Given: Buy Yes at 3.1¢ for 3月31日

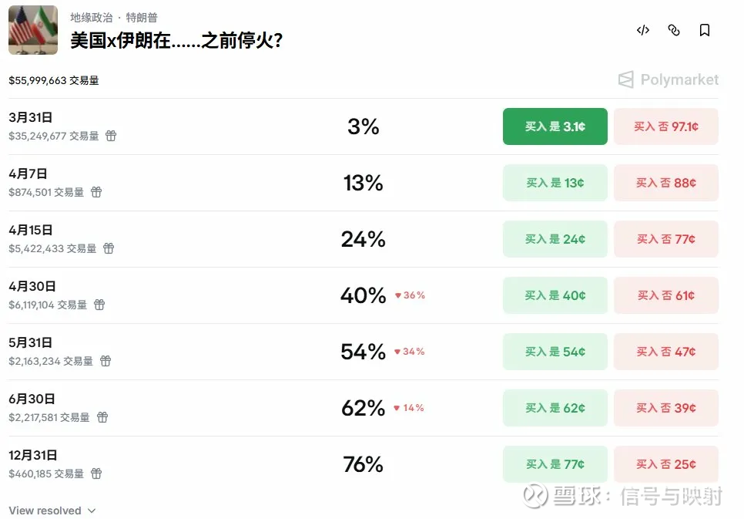Looking at the screenshot, I should [555, 126].
